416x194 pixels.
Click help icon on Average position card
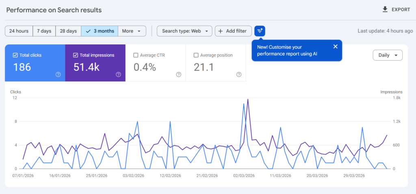coord(238,74)
